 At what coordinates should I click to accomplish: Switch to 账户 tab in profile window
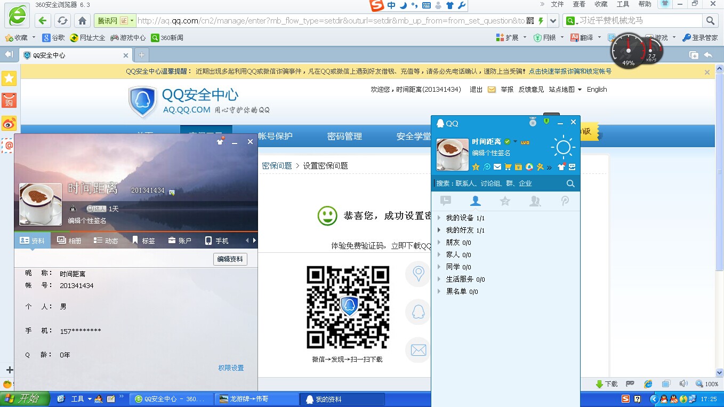click(180, 241)
